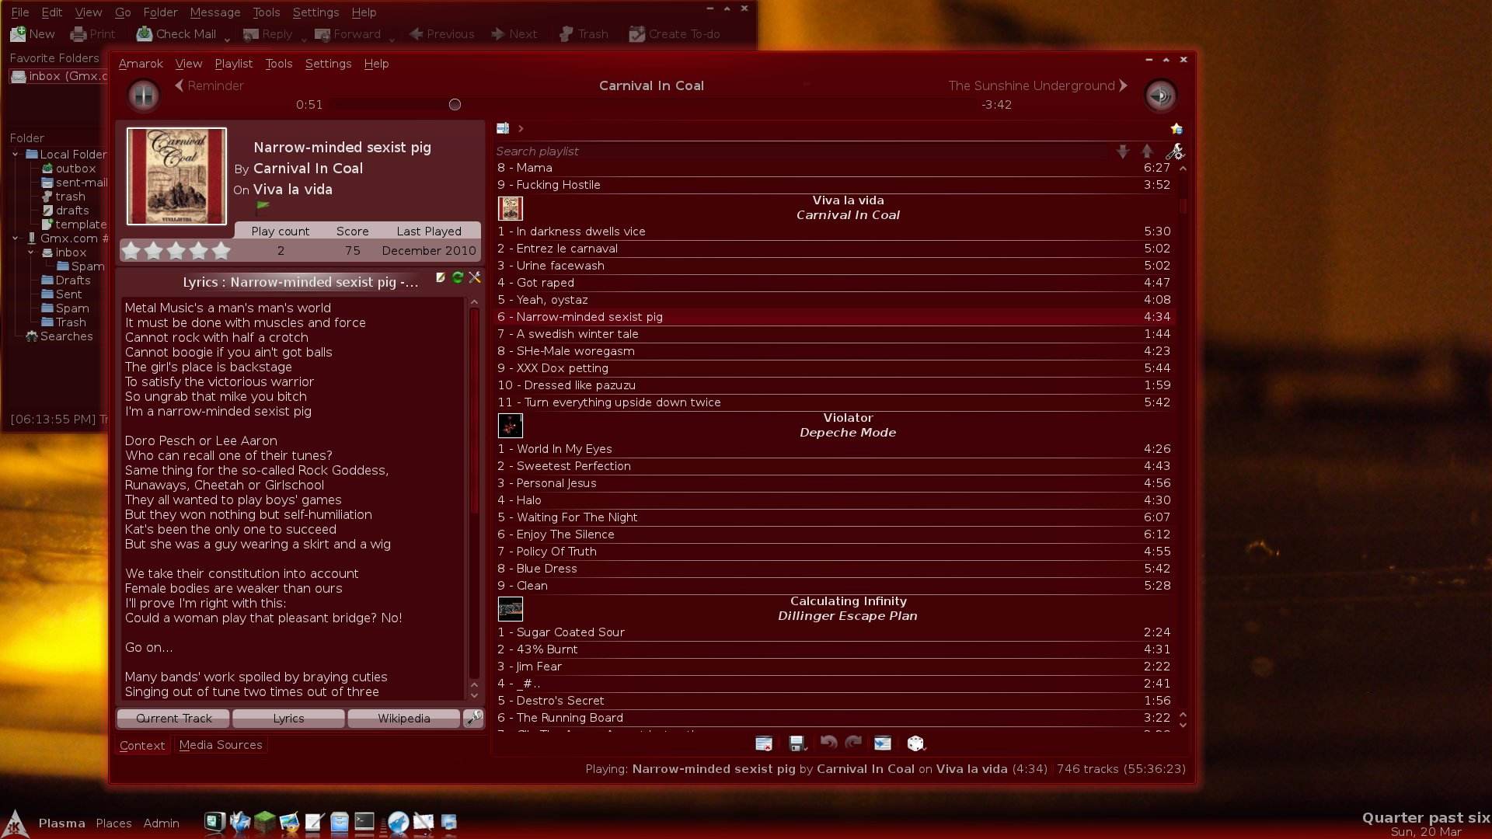Pause playback with the round pause button
This screenshot has width=1492, height=839.
[x=144, y=96]
